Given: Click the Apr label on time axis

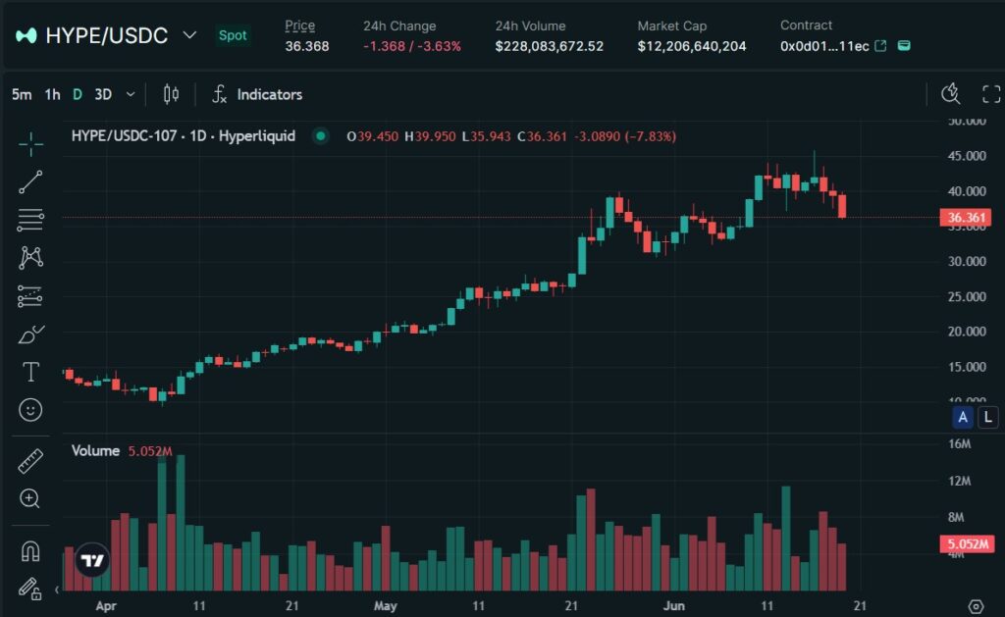Looking at the screenshot, I should [106, 606].
